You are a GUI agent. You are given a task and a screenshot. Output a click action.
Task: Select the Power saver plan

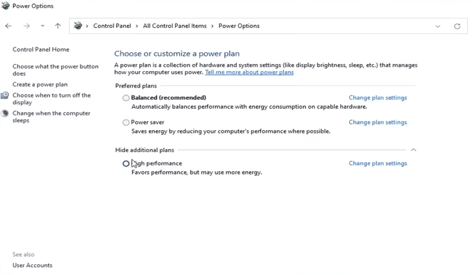(126, 123)
